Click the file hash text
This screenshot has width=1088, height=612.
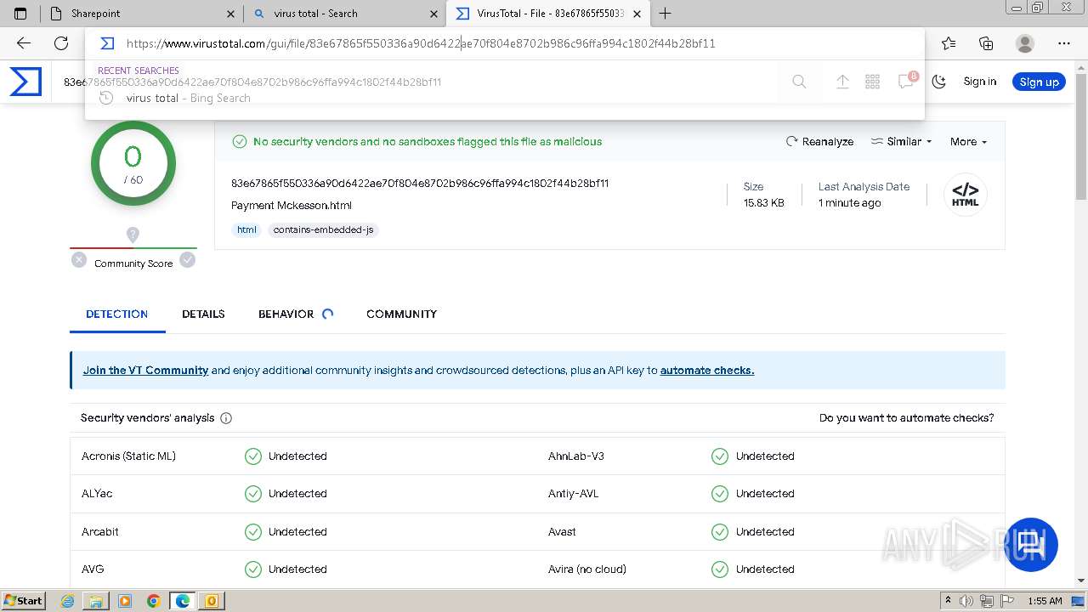420,184
